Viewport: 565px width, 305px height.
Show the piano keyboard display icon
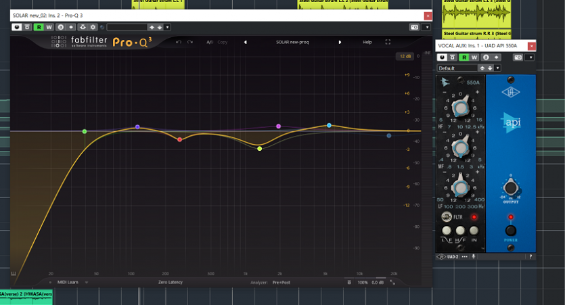pos(14,274)
